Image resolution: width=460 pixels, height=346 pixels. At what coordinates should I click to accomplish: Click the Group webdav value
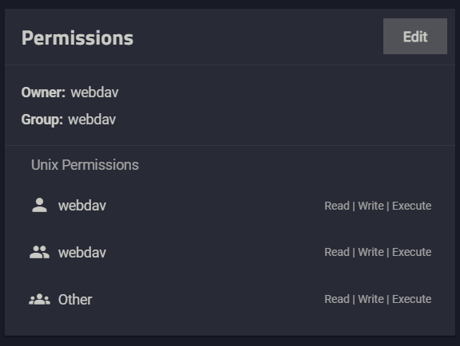[92, 120]
